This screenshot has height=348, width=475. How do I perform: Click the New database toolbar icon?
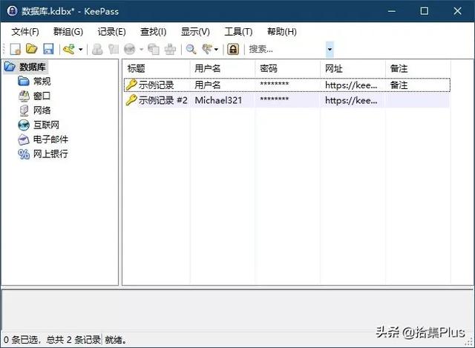[x=16, y=49]
